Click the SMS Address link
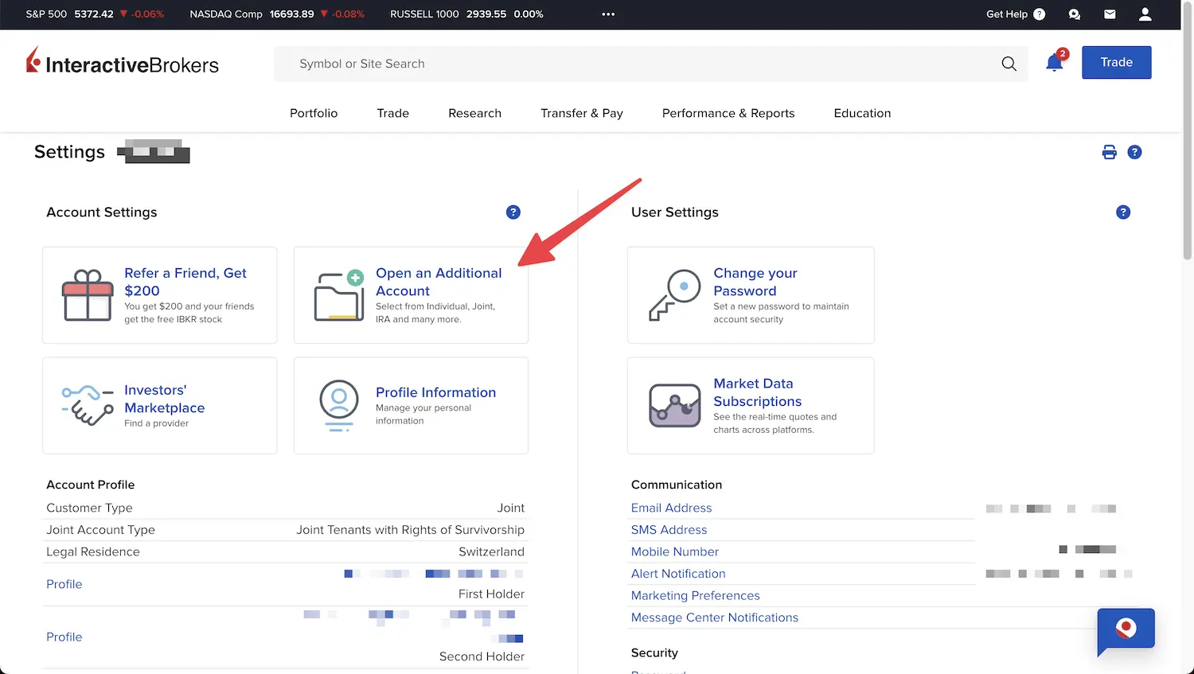Viewport: 1194px width, 674px height. (669, 530)
